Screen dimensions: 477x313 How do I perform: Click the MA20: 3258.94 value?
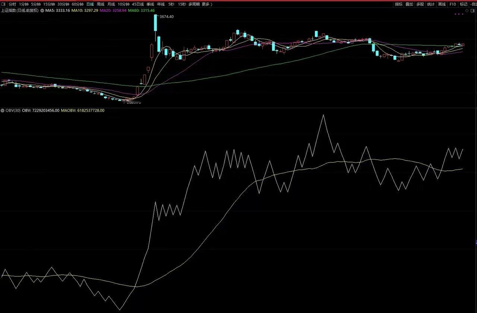(x=113, y=10)
